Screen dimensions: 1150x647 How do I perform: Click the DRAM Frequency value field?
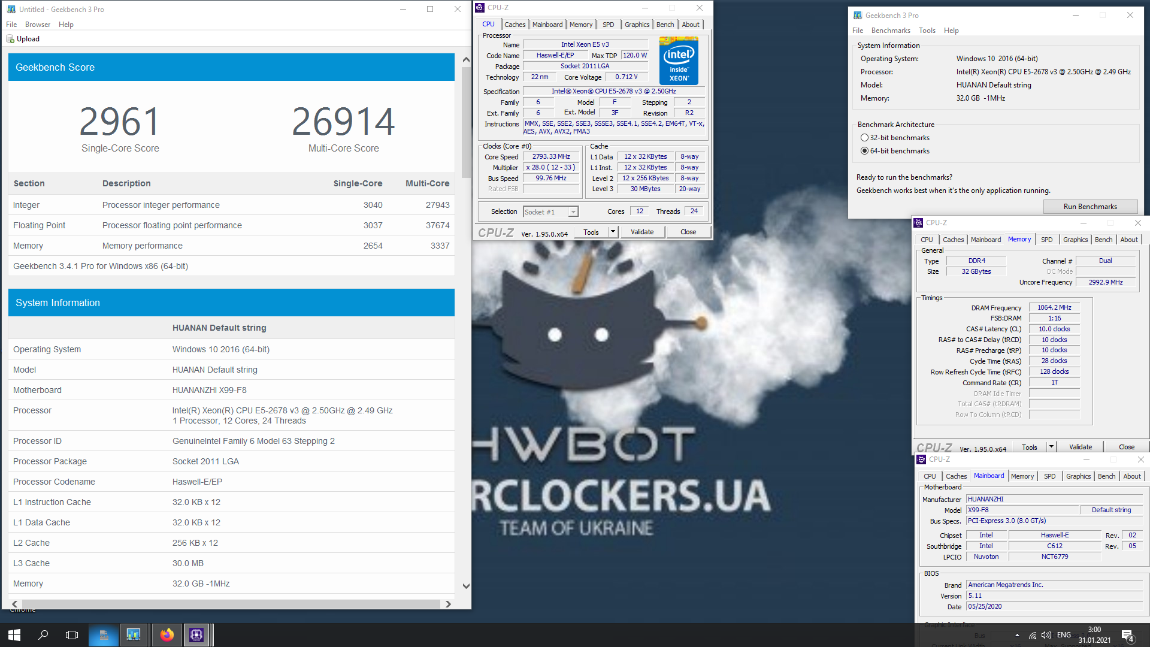point(1054,308)
